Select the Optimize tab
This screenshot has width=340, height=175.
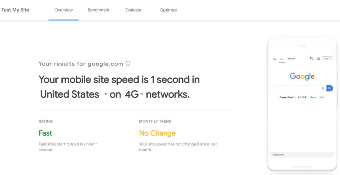168,10
